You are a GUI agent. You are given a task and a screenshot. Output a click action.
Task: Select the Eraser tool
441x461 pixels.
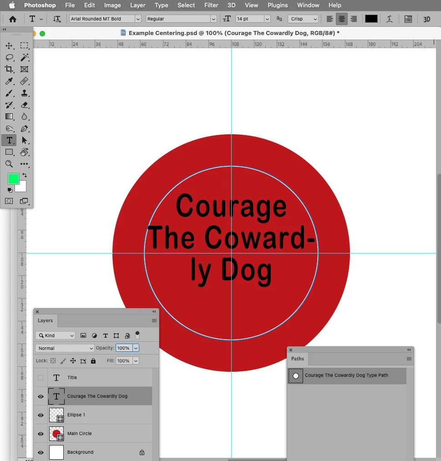click(x=24, y=105)
